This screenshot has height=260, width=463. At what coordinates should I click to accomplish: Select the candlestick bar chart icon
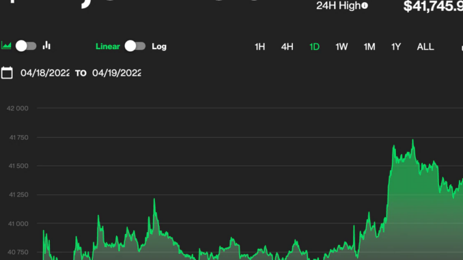(x=46, y=46)
